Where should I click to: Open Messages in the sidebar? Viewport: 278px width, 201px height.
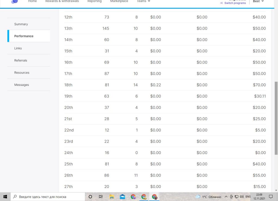pos(21,85)
